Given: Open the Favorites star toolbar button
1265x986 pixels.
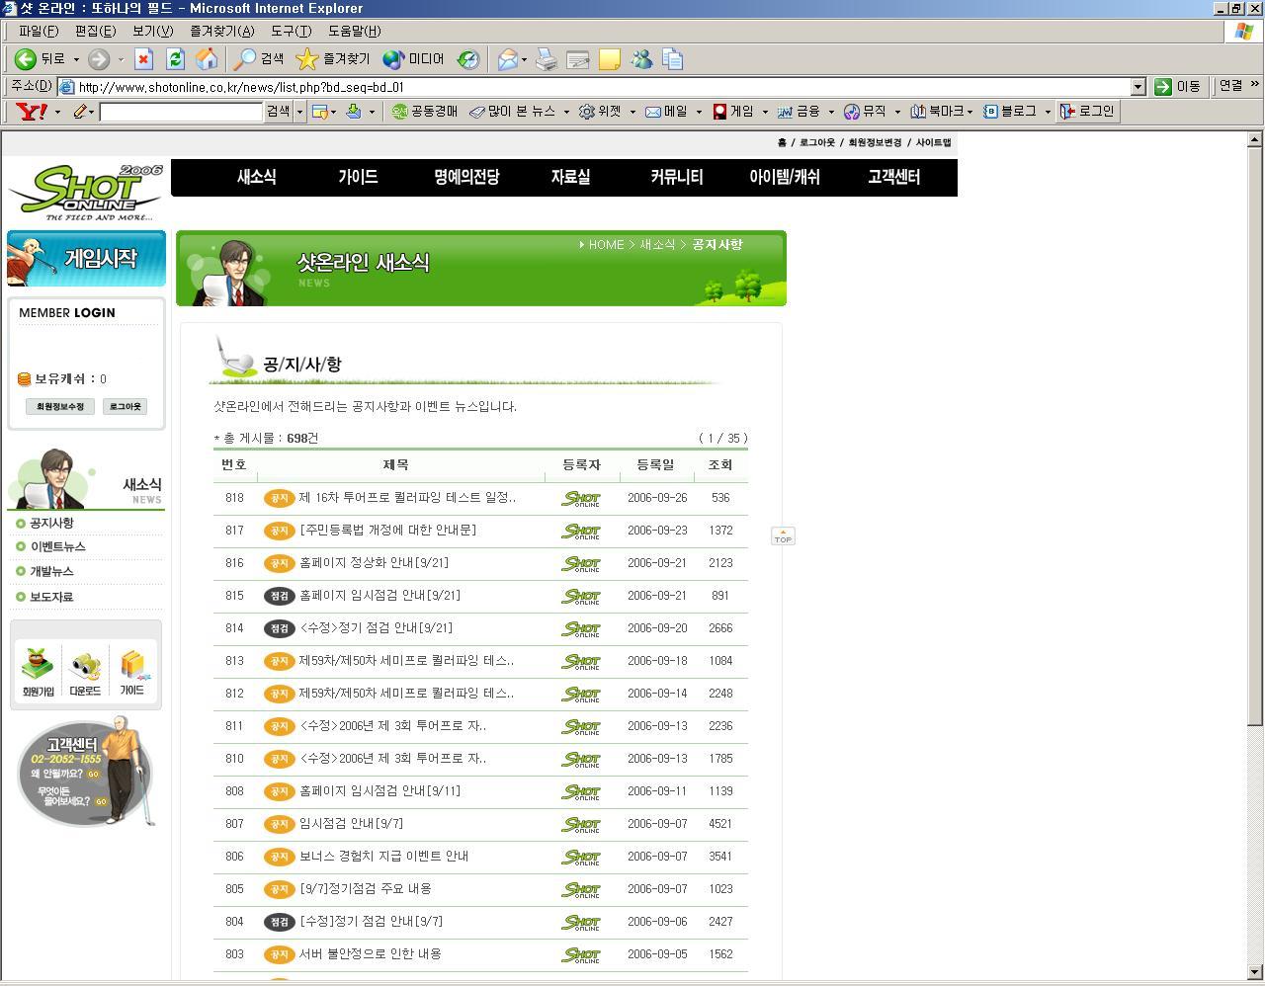Looking at the screenshot, I should click(333, 59).
